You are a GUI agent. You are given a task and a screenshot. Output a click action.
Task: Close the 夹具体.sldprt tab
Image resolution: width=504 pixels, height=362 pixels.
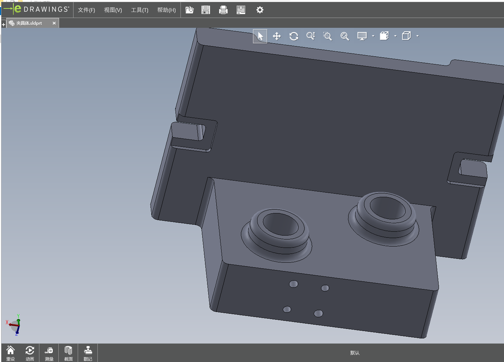coord(54,23)
